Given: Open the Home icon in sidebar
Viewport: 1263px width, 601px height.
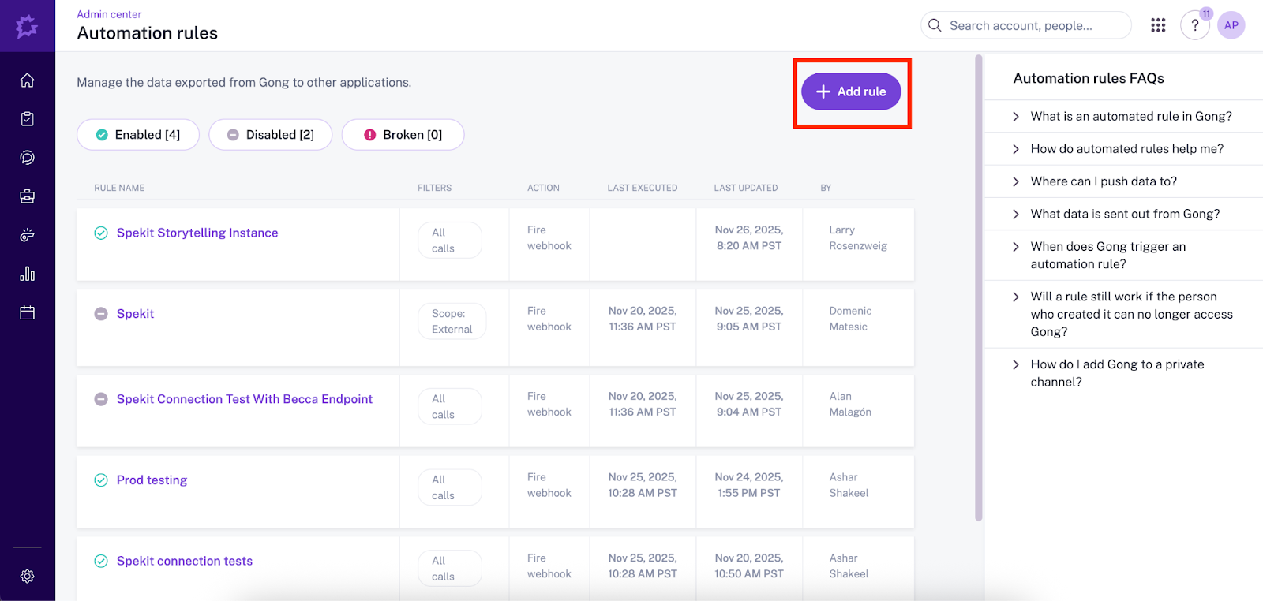Looking at the screenshot, I should (x=27, y=80).
